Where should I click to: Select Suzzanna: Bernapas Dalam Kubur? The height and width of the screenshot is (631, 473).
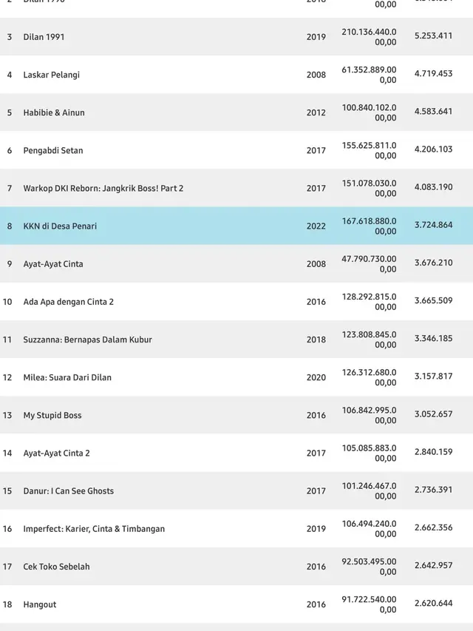(88, 340)
